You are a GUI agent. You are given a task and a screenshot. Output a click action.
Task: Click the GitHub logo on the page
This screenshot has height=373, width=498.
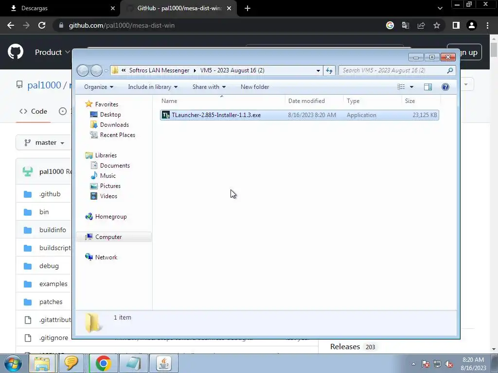(x=16, y=52)
